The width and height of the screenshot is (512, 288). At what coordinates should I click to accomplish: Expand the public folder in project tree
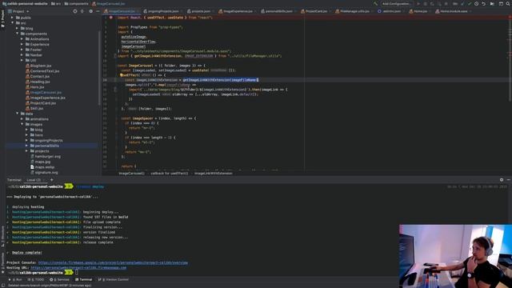tap(13, 18)
